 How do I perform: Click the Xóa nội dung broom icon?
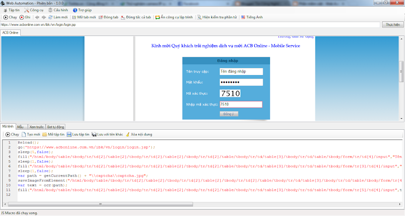[128, 134]
